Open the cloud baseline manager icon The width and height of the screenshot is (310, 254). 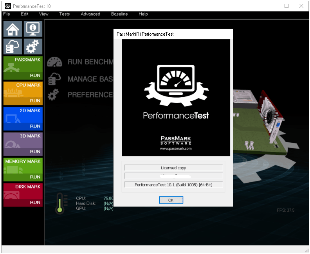[x=13, y=46]
